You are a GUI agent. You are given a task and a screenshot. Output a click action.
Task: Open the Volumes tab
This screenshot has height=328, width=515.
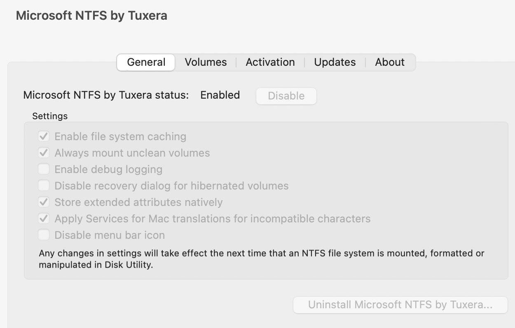pos(206,62)
